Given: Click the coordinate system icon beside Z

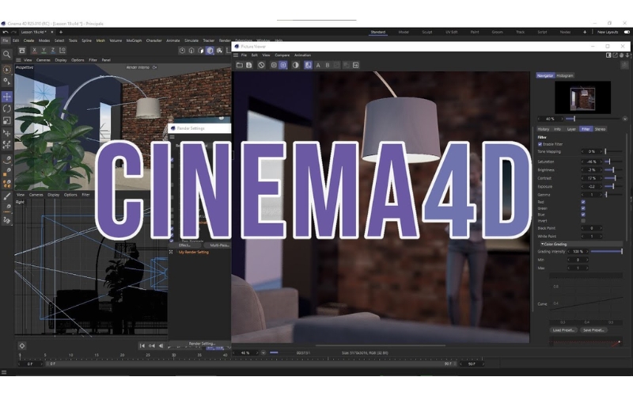Looking at the screenshot, I should point(63,51).
